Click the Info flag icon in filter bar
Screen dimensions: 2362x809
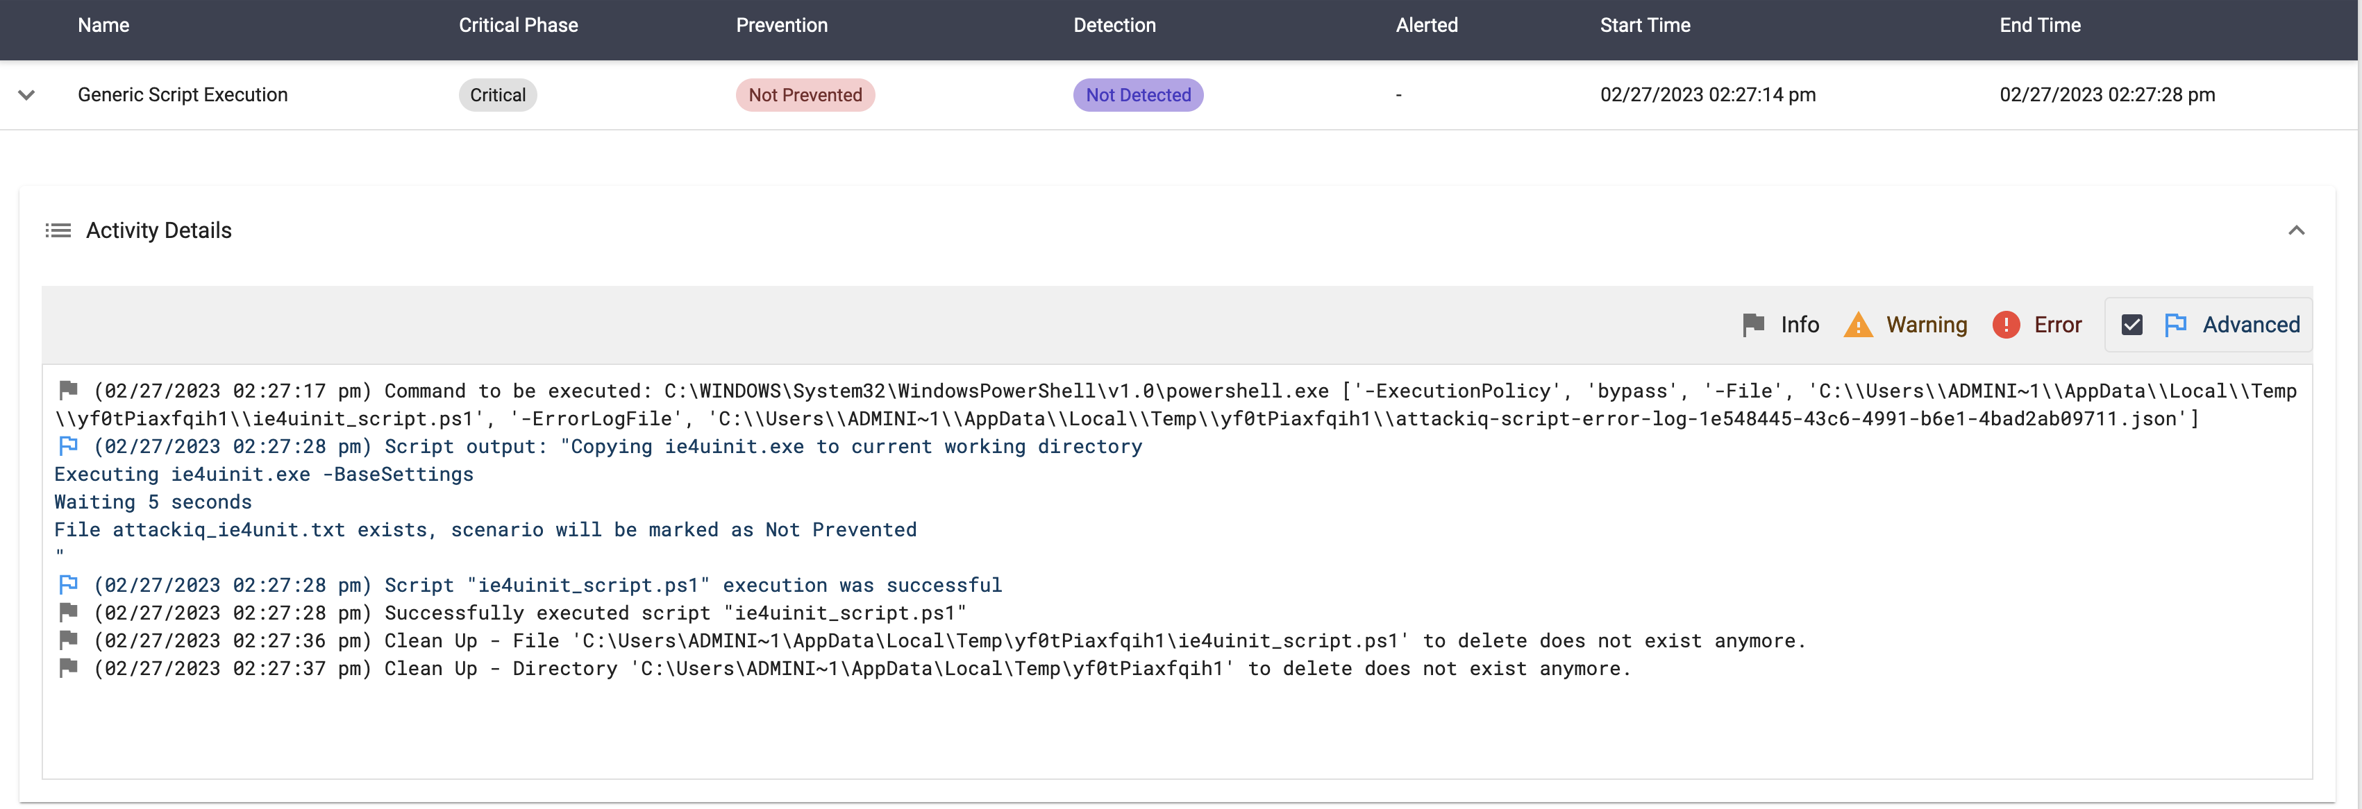1752,324
